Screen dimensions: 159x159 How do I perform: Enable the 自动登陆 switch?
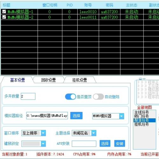[98, 97]
